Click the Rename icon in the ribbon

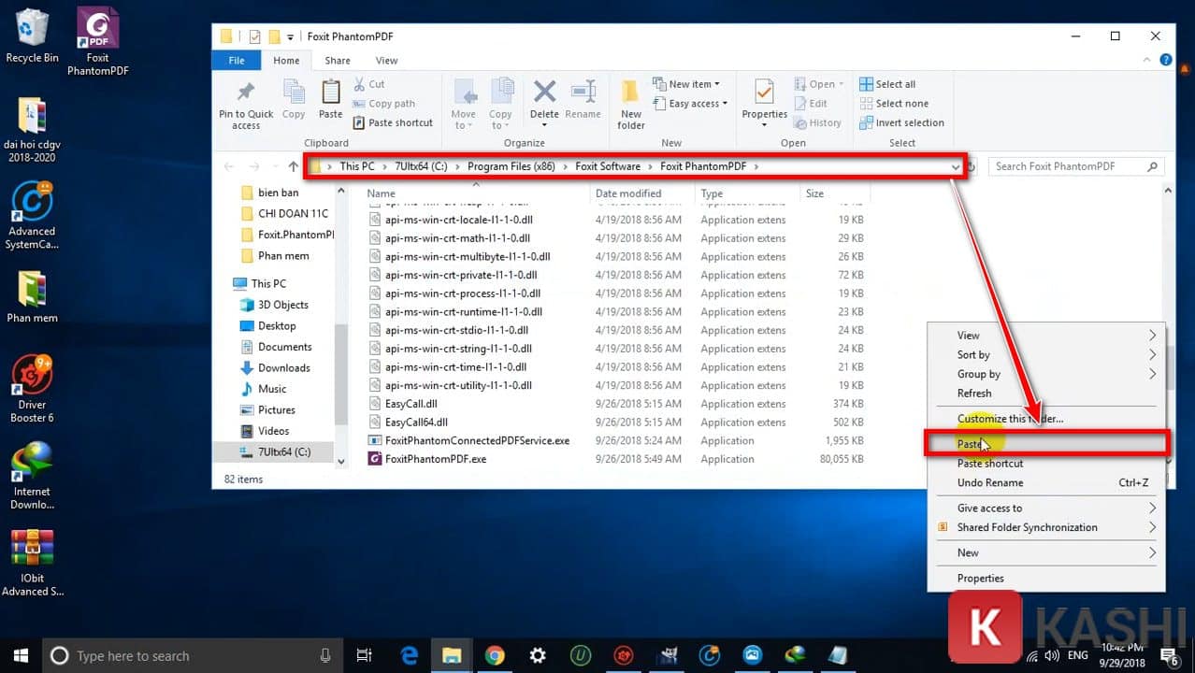click(x=583, y=96)
